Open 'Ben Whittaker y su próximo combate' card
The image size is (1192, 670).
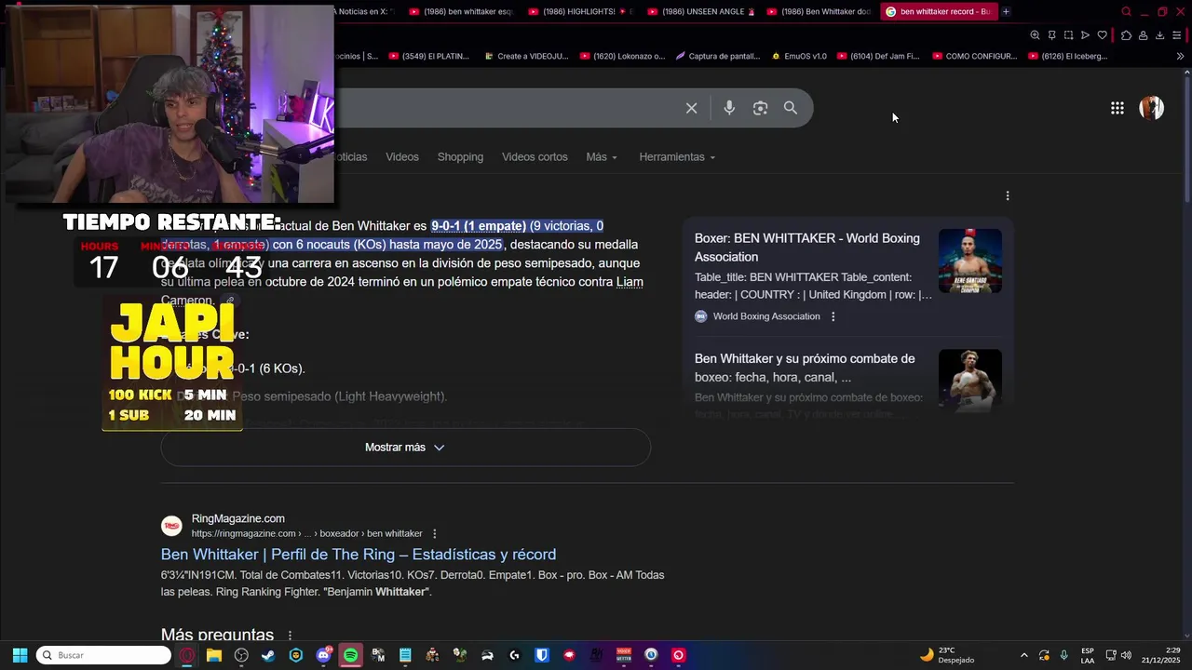point(805,368)
